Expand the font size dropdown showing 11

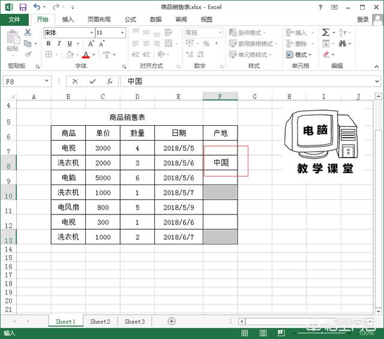123,33
